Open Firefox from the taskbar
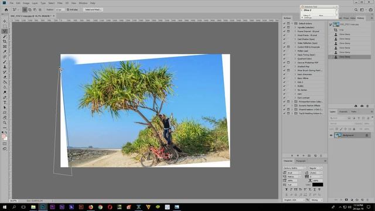Image resolution: width=375 pixels, height=211 pixels. pyautogui.click(x=91, y=207)
